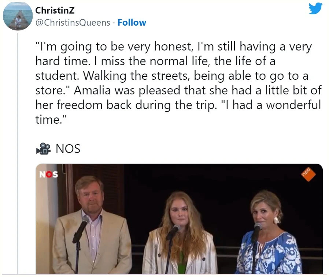Viewport: 329px width, 277px height.
Task: Click the woman's white earring in the video
Action: click(x=277, y=220)
